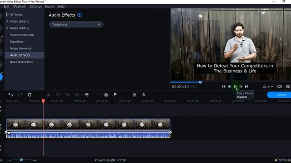Click the Project length 03:38 text
The width and height of the screenshot is (291, 163).
(x=110, y=160)
